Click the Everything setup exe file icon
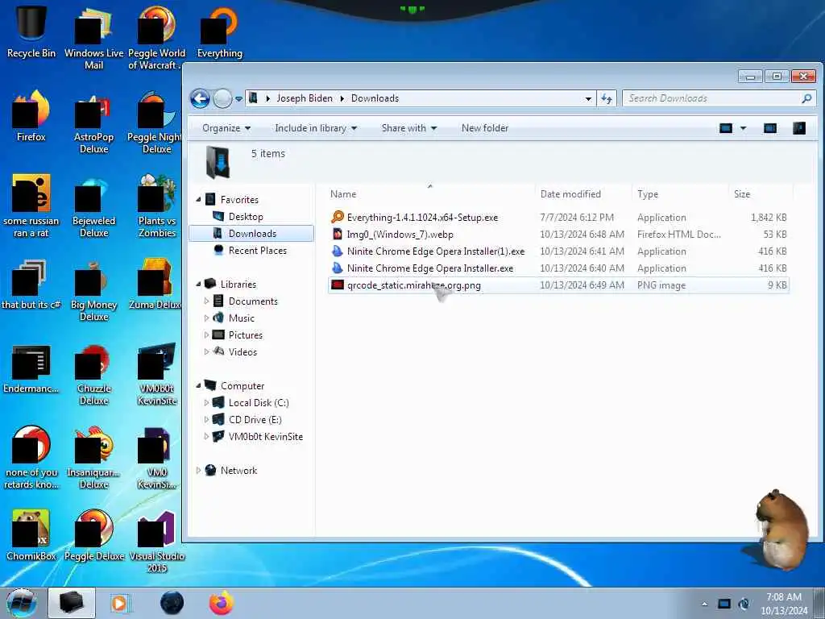This screenshot has height=619, width=825. click(338, 217)
